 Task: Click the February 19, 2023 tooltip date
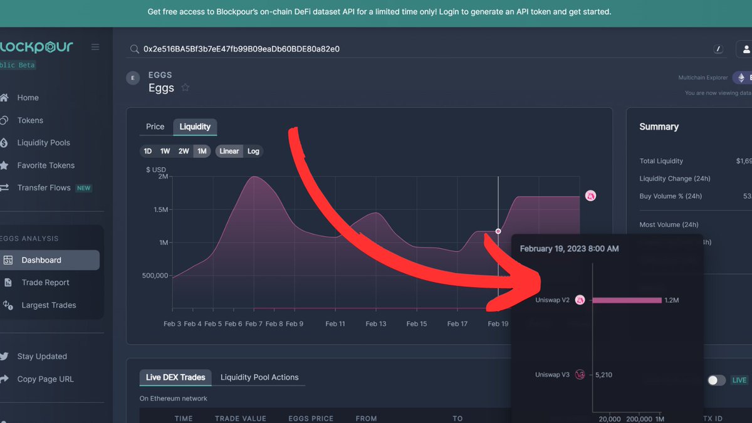tap(570, 249)
